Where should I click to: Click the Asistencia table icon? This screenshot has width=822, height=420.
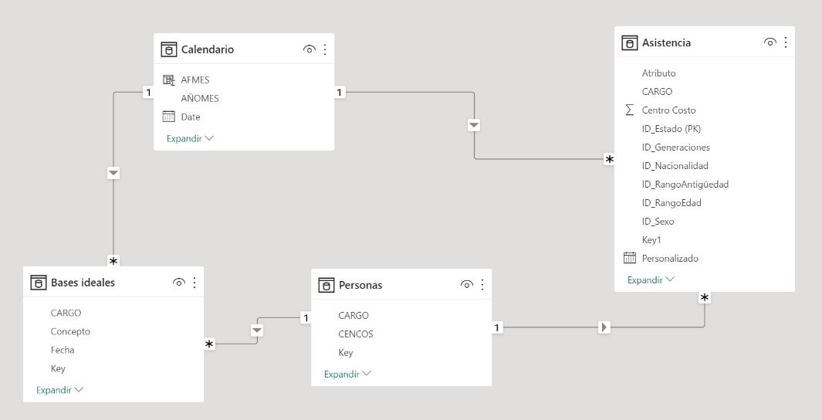(630, 42)
